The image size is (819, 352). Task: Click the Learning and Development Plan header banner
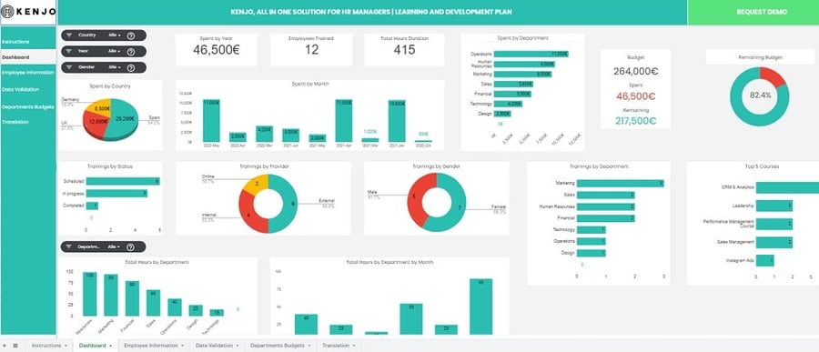(372, 12)
